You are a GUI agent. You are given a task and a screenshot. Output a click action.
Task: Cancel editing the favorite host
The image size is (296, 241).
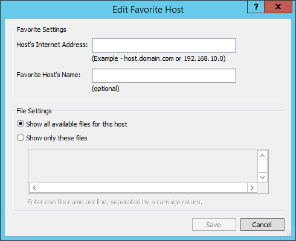coord(262,225)
